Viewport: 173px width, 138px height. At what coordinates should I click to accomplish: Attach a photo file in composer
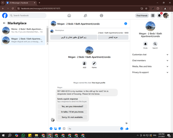coord(55,129)
